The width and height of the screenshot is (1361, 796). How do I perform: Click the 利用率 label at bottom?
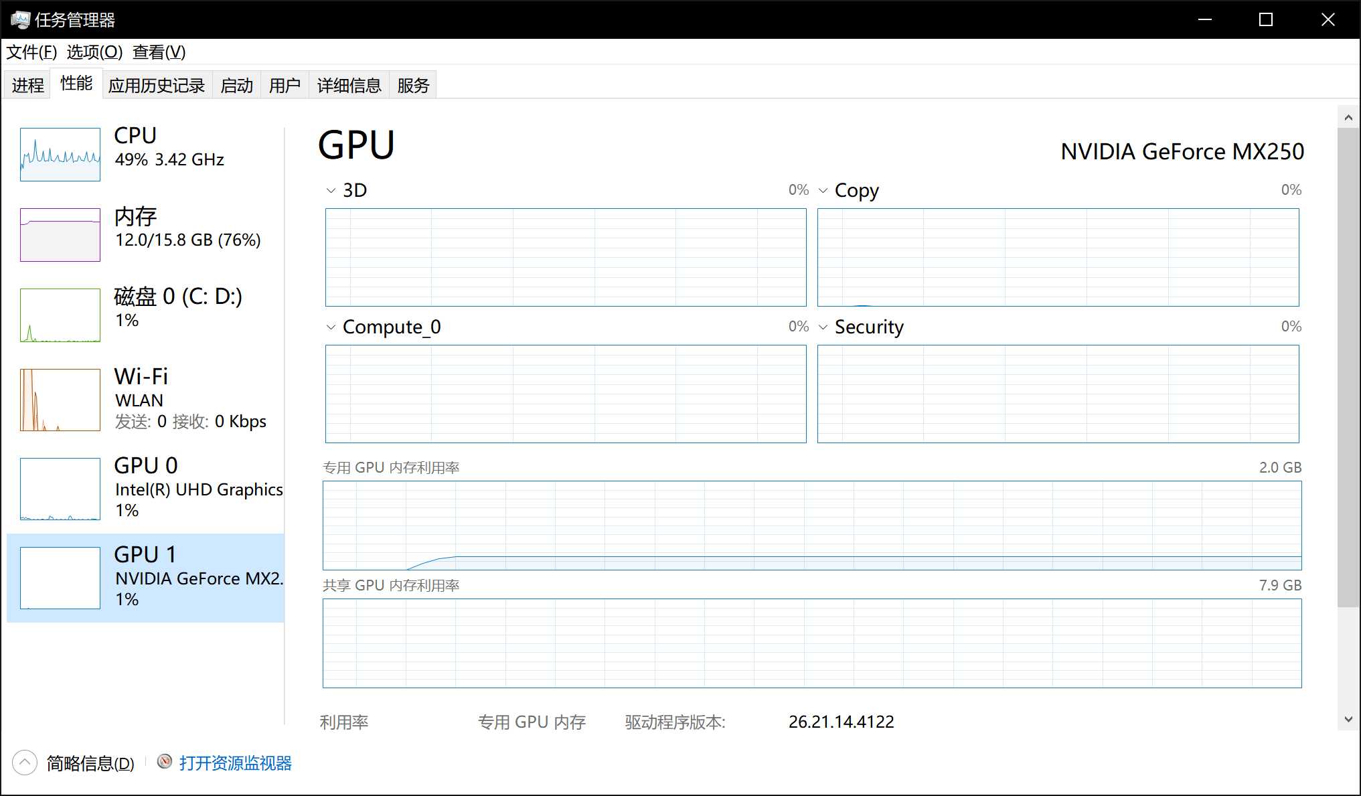coord(344,722)
